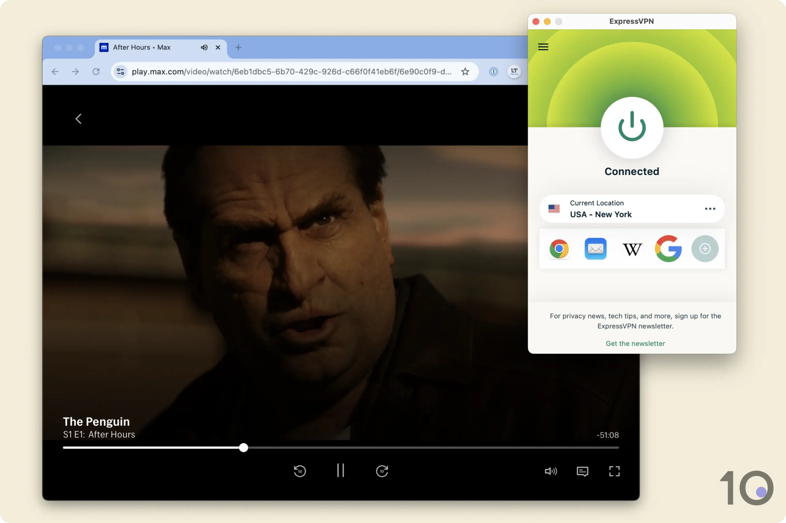Launch the Chrome shortcut in ExpressVPN
This screenshot has height=523, width=786.
559,249
